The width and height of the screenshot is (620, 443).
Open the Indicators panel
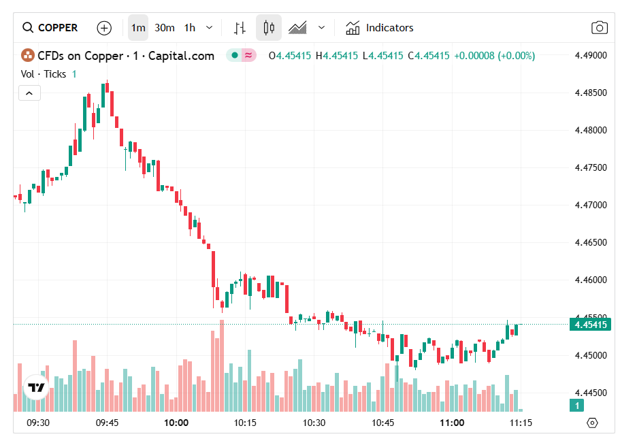click(x=379, y=28)
